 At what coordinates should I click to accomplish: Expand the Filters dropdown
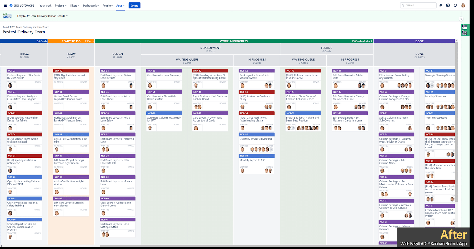pos(75,6)
